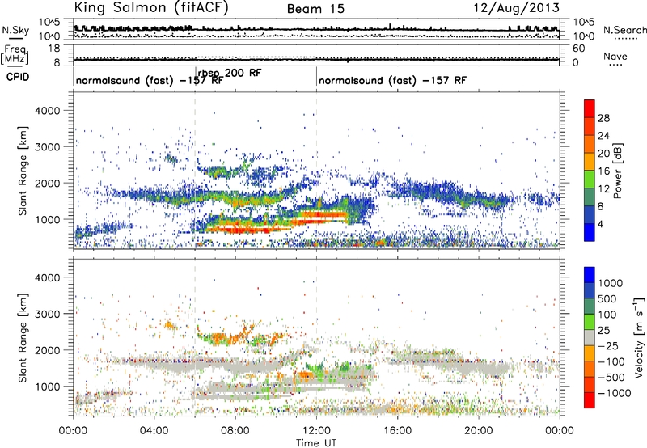647x448 pixels.
Task: Click the '28' label on Power colorbar
Action: coord(603,118)
